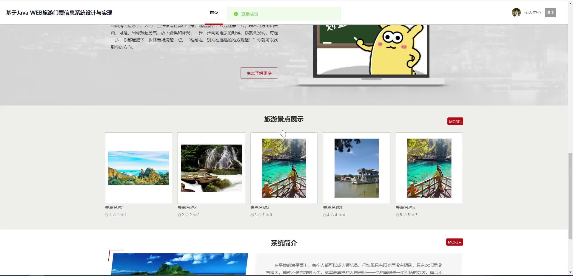
Task: Click the 景点名称3 title link
Action: click(260, 207)
